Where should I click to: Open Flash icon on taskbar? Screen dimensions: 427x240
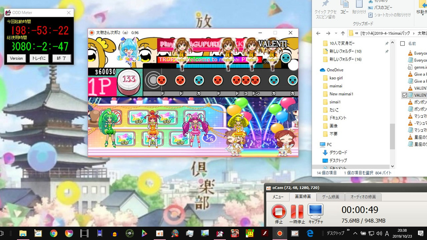pyautogui.click(x=264, y=233)
